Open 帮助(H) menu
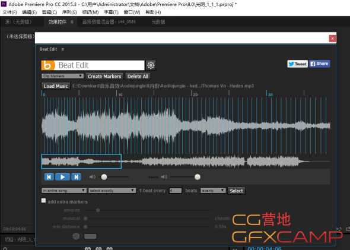This screenshot has width=350, height=250. tap(153, 12)
